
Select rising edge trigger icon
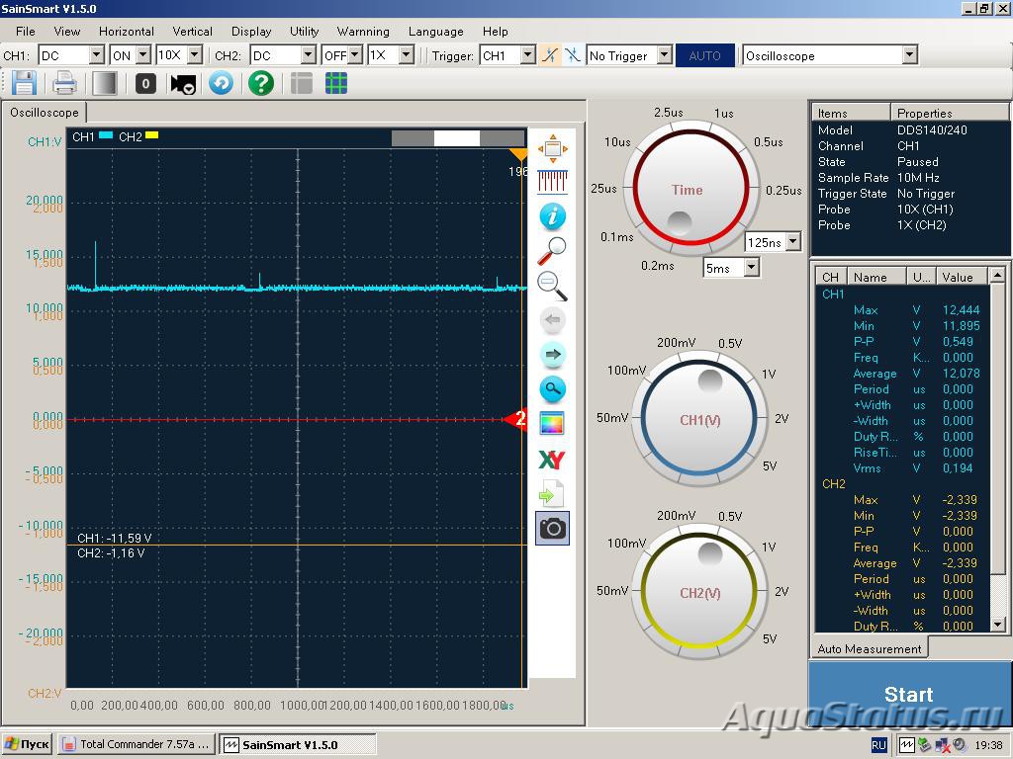550,55
